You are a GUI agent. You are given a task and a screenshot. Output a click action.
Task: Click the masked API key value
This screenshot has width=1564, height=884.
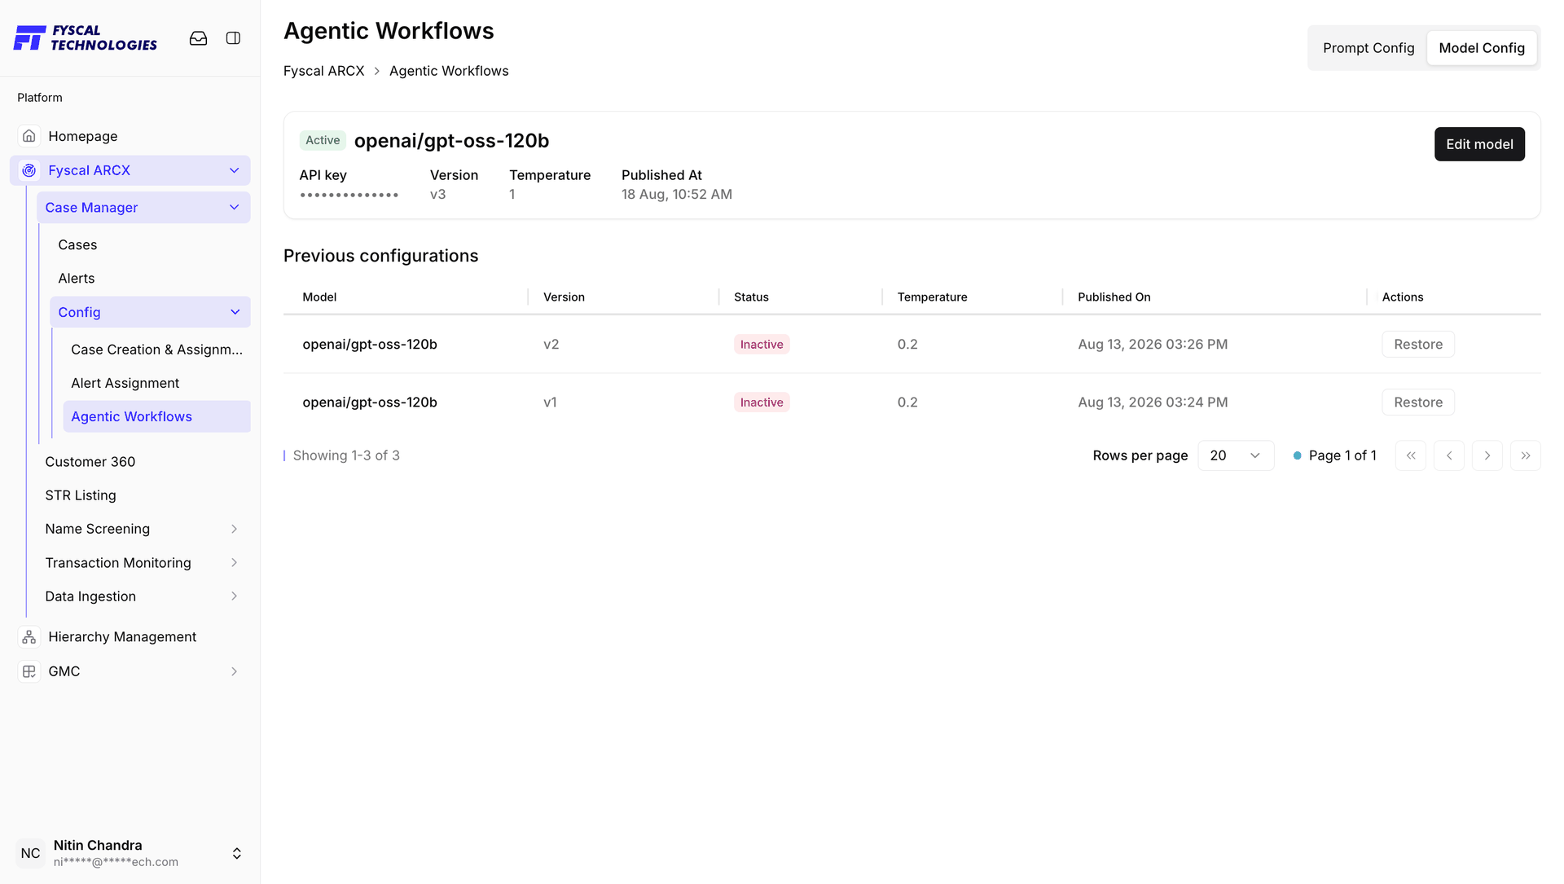point(349,195)
